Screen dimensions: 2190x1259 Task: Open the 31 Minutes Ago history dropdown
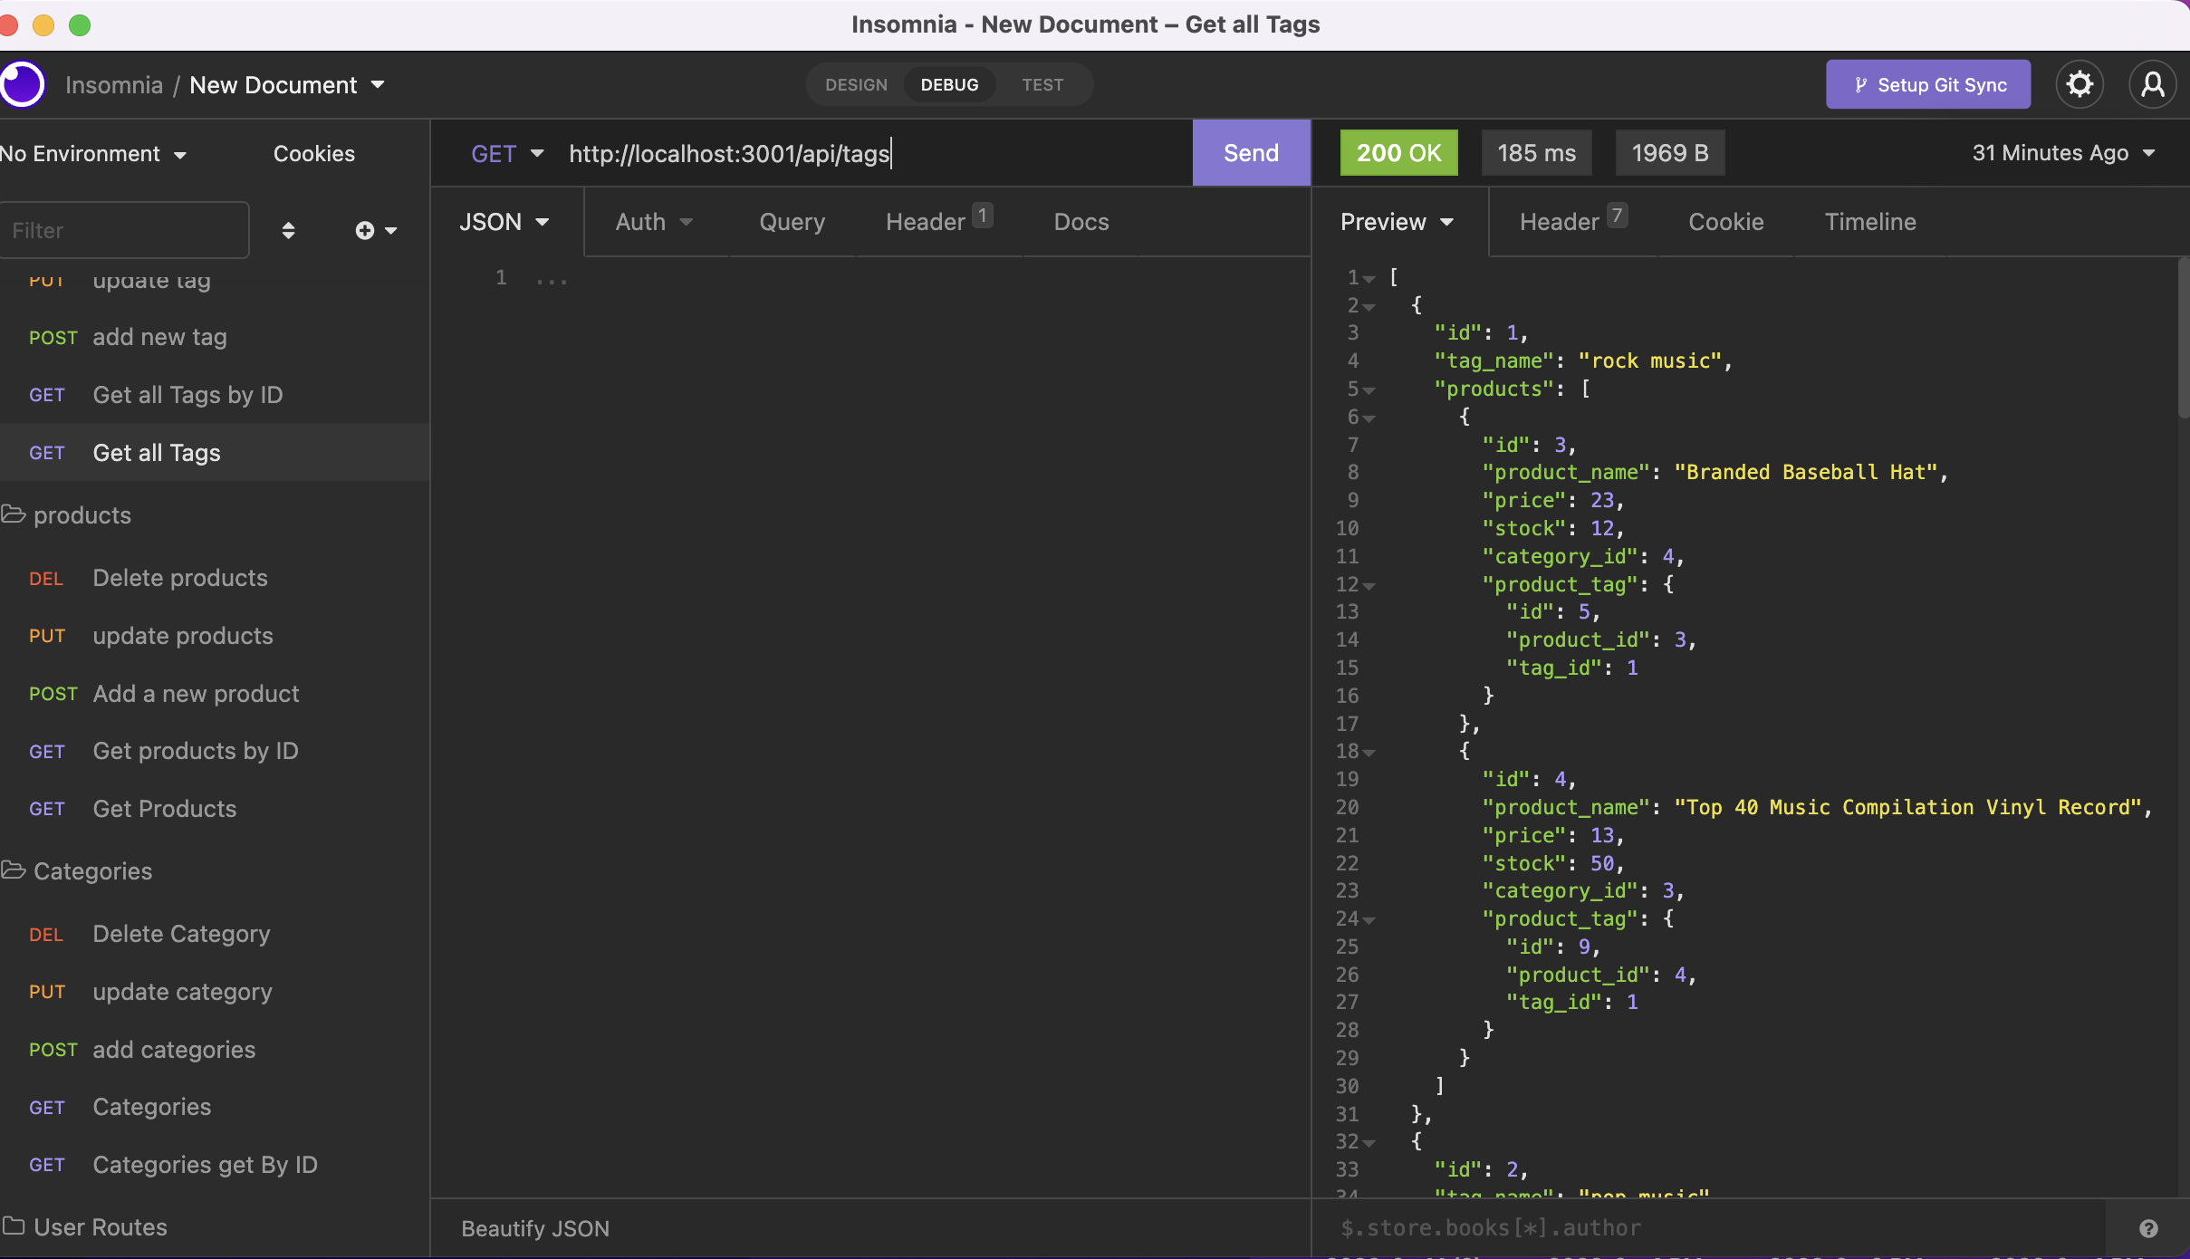(2063, 153)
